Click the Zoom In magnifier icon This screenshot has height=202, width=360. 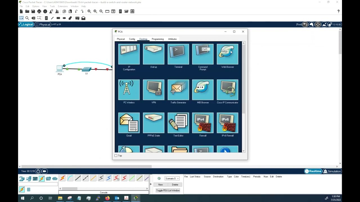89,11
